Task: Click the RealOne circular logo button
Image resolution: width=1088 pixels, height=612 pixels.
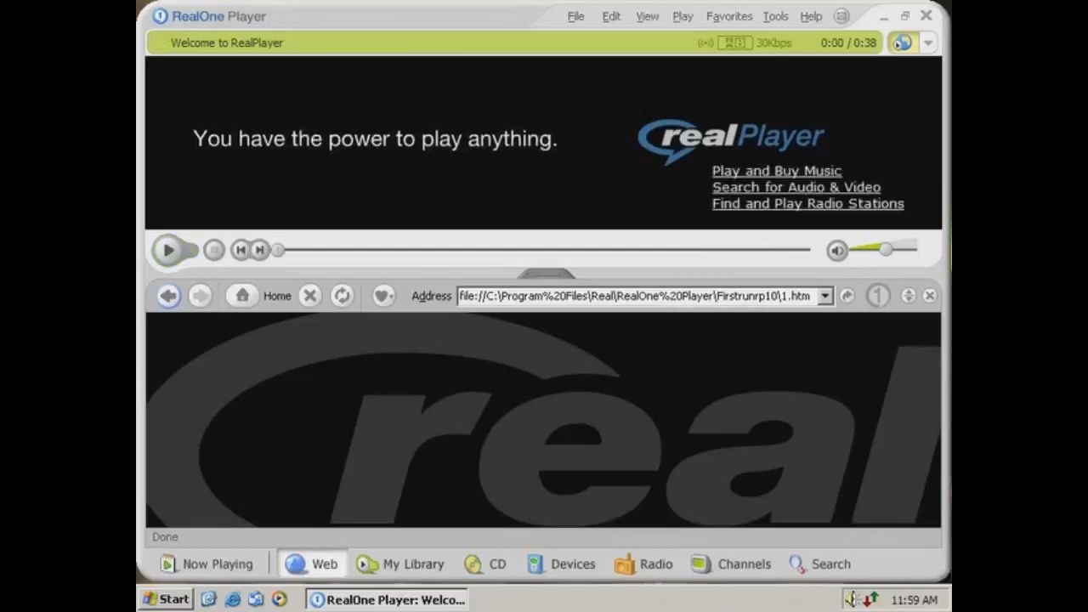Action: (x=877, y=296)
